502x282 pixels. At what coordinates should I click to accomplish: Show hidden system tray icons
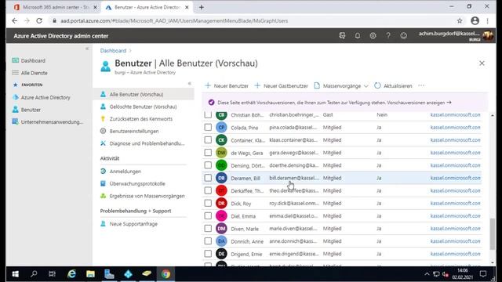(x=427, y=274)
